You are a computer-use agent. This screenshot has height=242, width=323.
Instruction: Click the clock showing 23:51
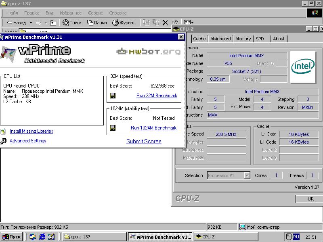coord(311,237)
